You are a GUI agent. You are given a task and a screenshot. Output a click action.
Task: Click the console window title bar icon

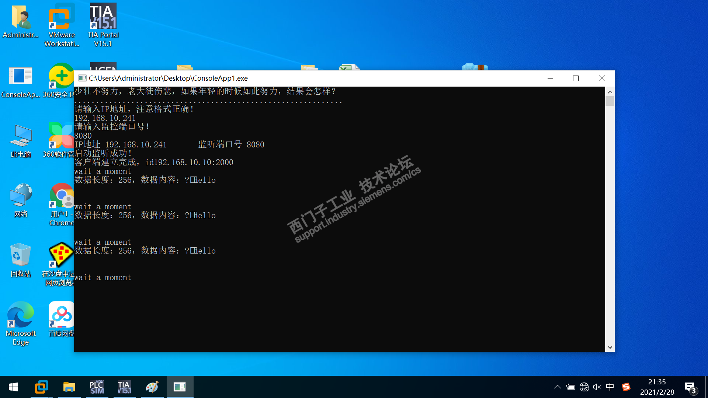click(82, 78)
